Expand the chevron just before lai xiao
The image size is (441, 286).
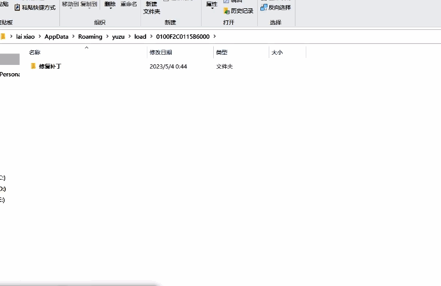pyautogui.click(x=11, y=36)
